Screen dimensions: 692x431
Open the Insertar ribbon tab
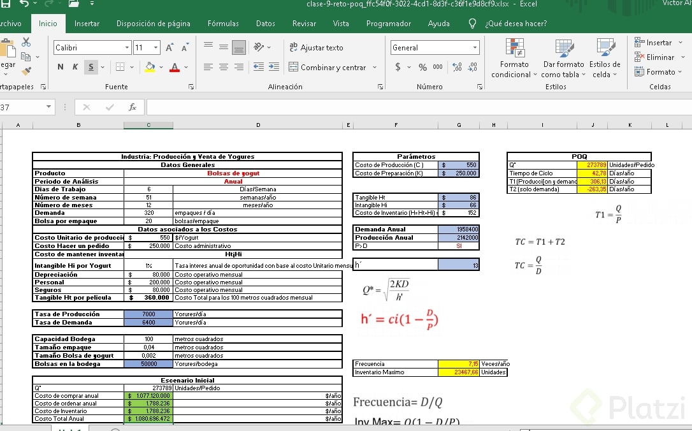[87, 24]
